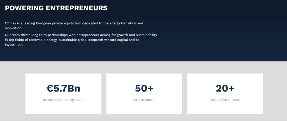
Task: Click empty space in the professionals card
Action: [x=144, y=108]
